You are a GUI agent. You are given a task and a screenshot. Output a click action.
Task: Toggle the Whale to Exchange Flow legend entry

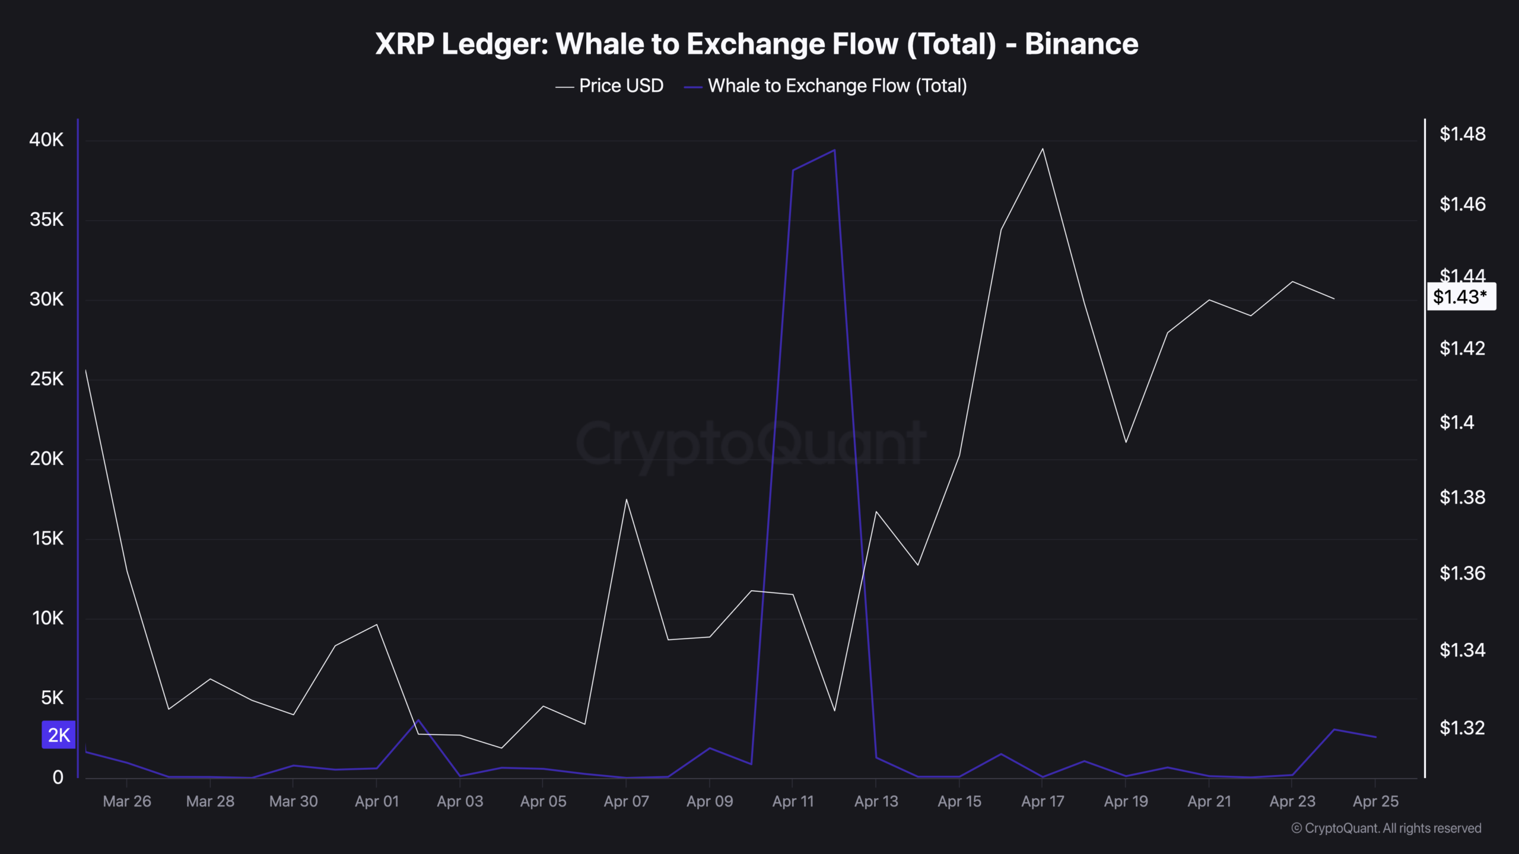coord(837,86)
